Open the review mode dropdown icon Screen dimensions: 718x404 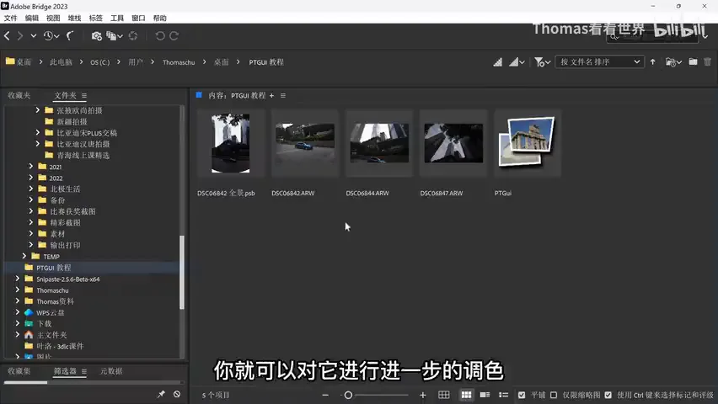tap(115, 35)
